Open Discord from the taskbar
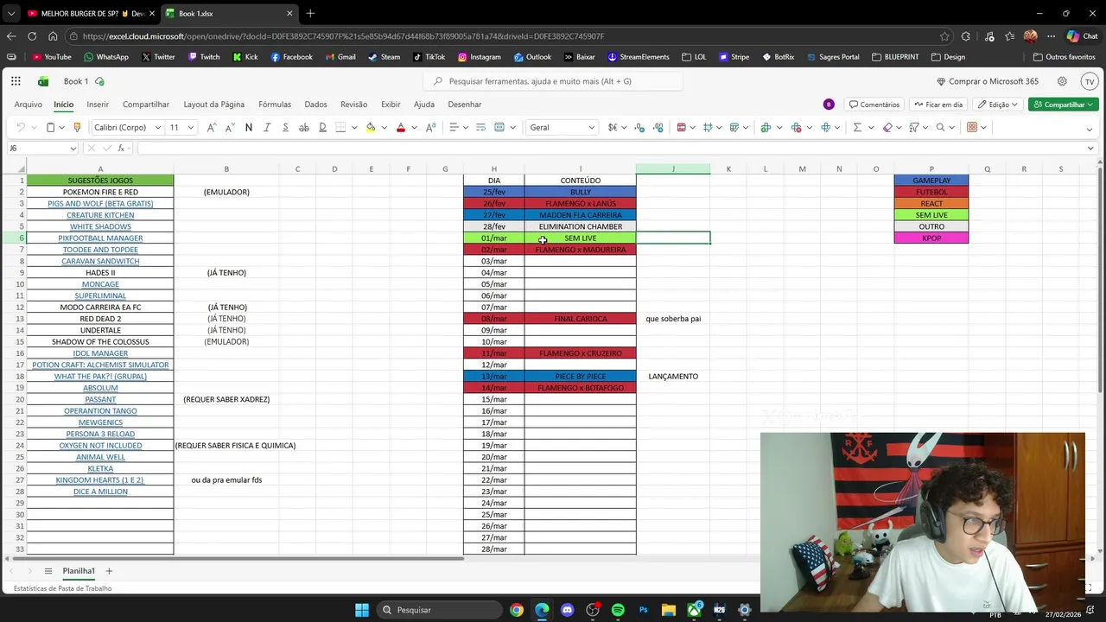The height and width of the screenshot is (622, 1106). click(x=567, y=610)
